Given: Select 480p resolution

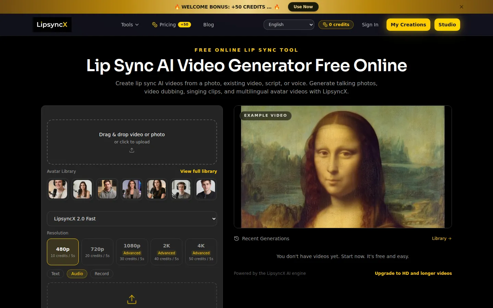Looking at the screenshot, I should tap(63, 252).
